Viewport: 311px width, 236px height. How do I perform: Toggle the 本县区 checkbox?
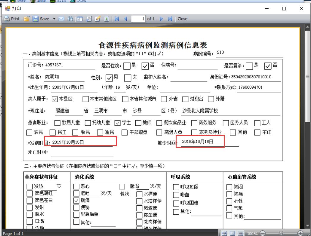click(x=55, y=99)
